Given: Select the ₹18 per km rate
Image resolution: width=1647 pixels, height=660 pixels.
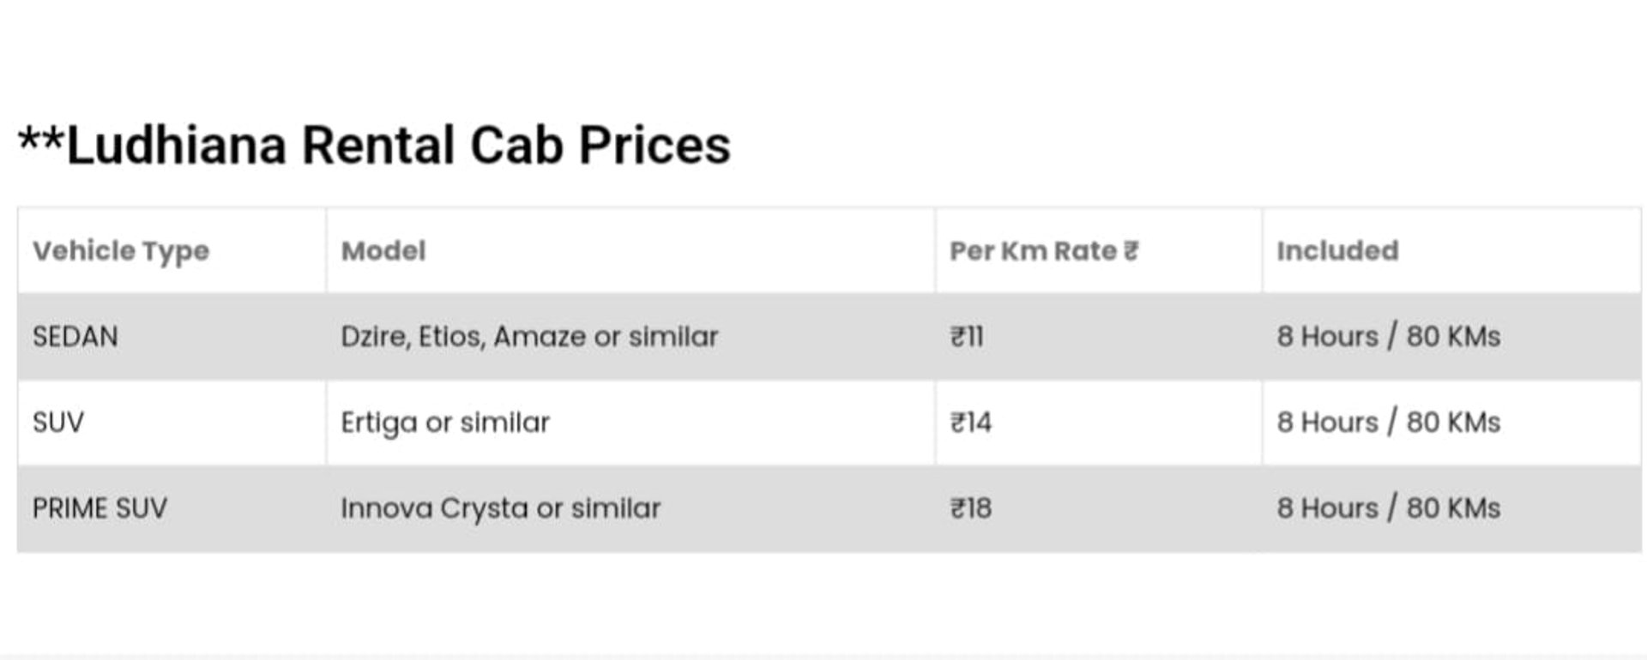Looking at the screenshot, I should [x=970, y=508].
